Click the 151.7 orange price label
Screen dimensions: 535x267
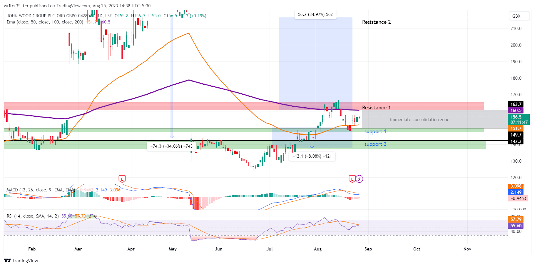click(516, 128)
